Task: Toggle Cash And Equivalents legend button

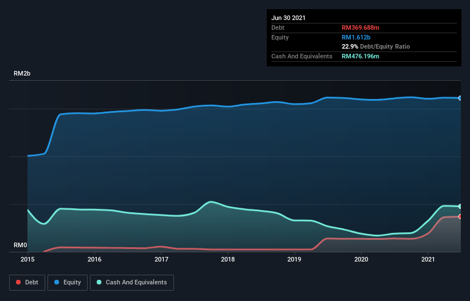Action: [x=132, y=283]
